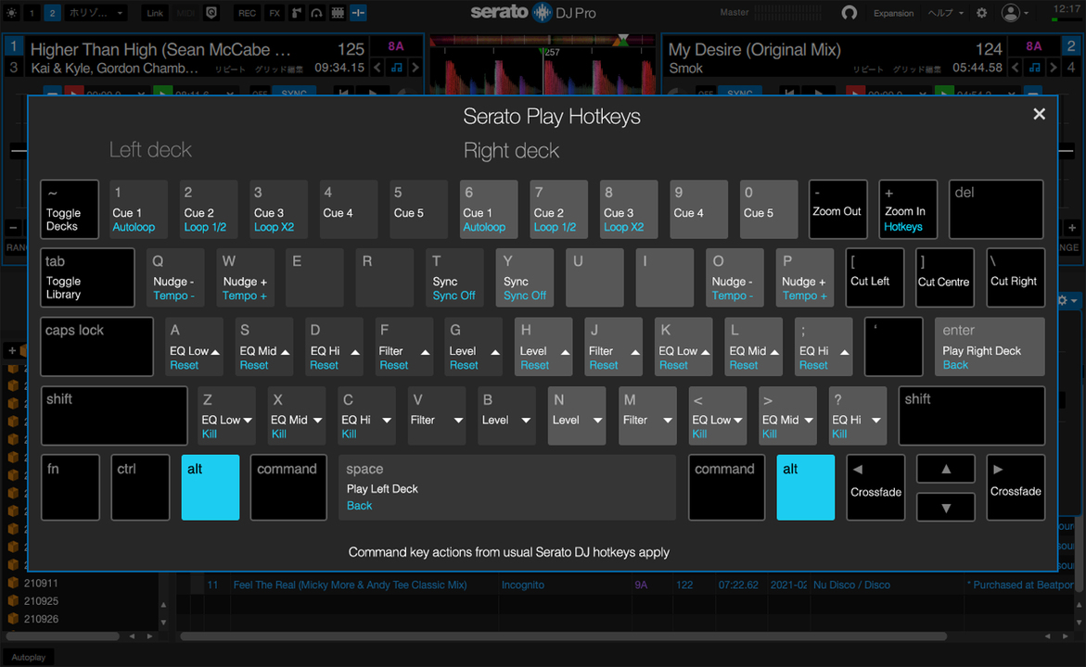Open the Expansion menu
This screenshot has width=1086, height=667.
tap(893, 12)
